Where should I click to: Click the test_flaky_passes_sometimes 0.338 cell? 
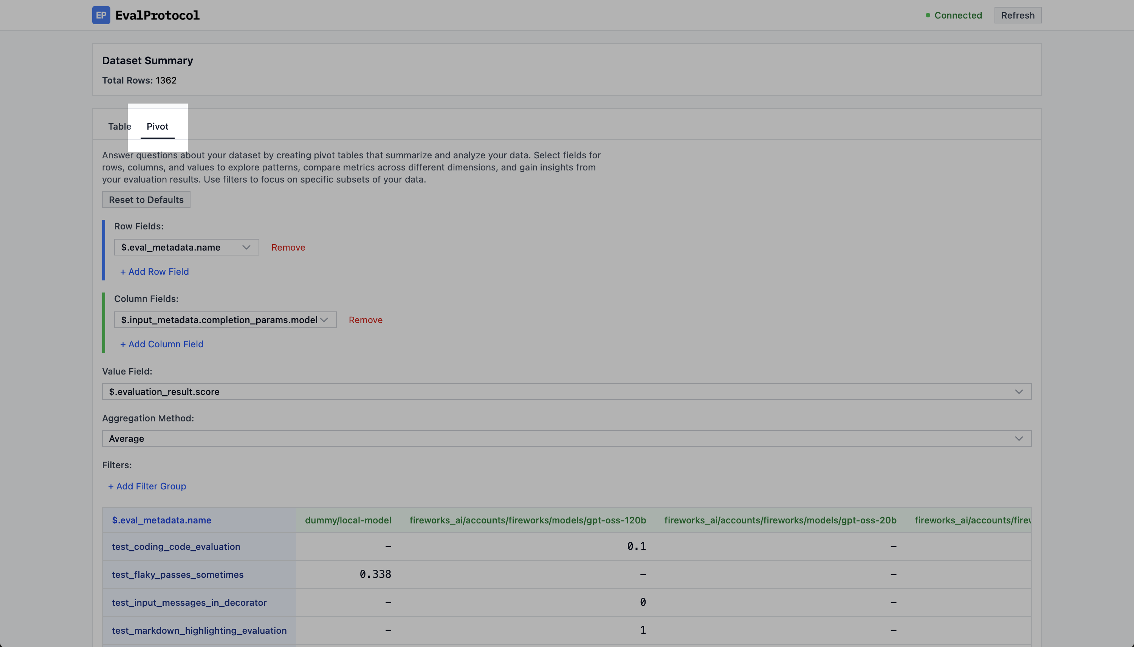375,574
